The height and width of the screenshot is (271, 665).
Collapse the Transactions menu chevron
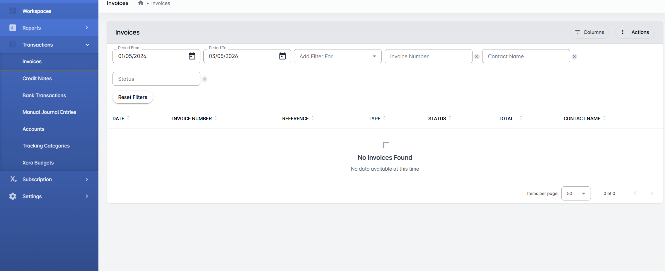click(87, 45)
